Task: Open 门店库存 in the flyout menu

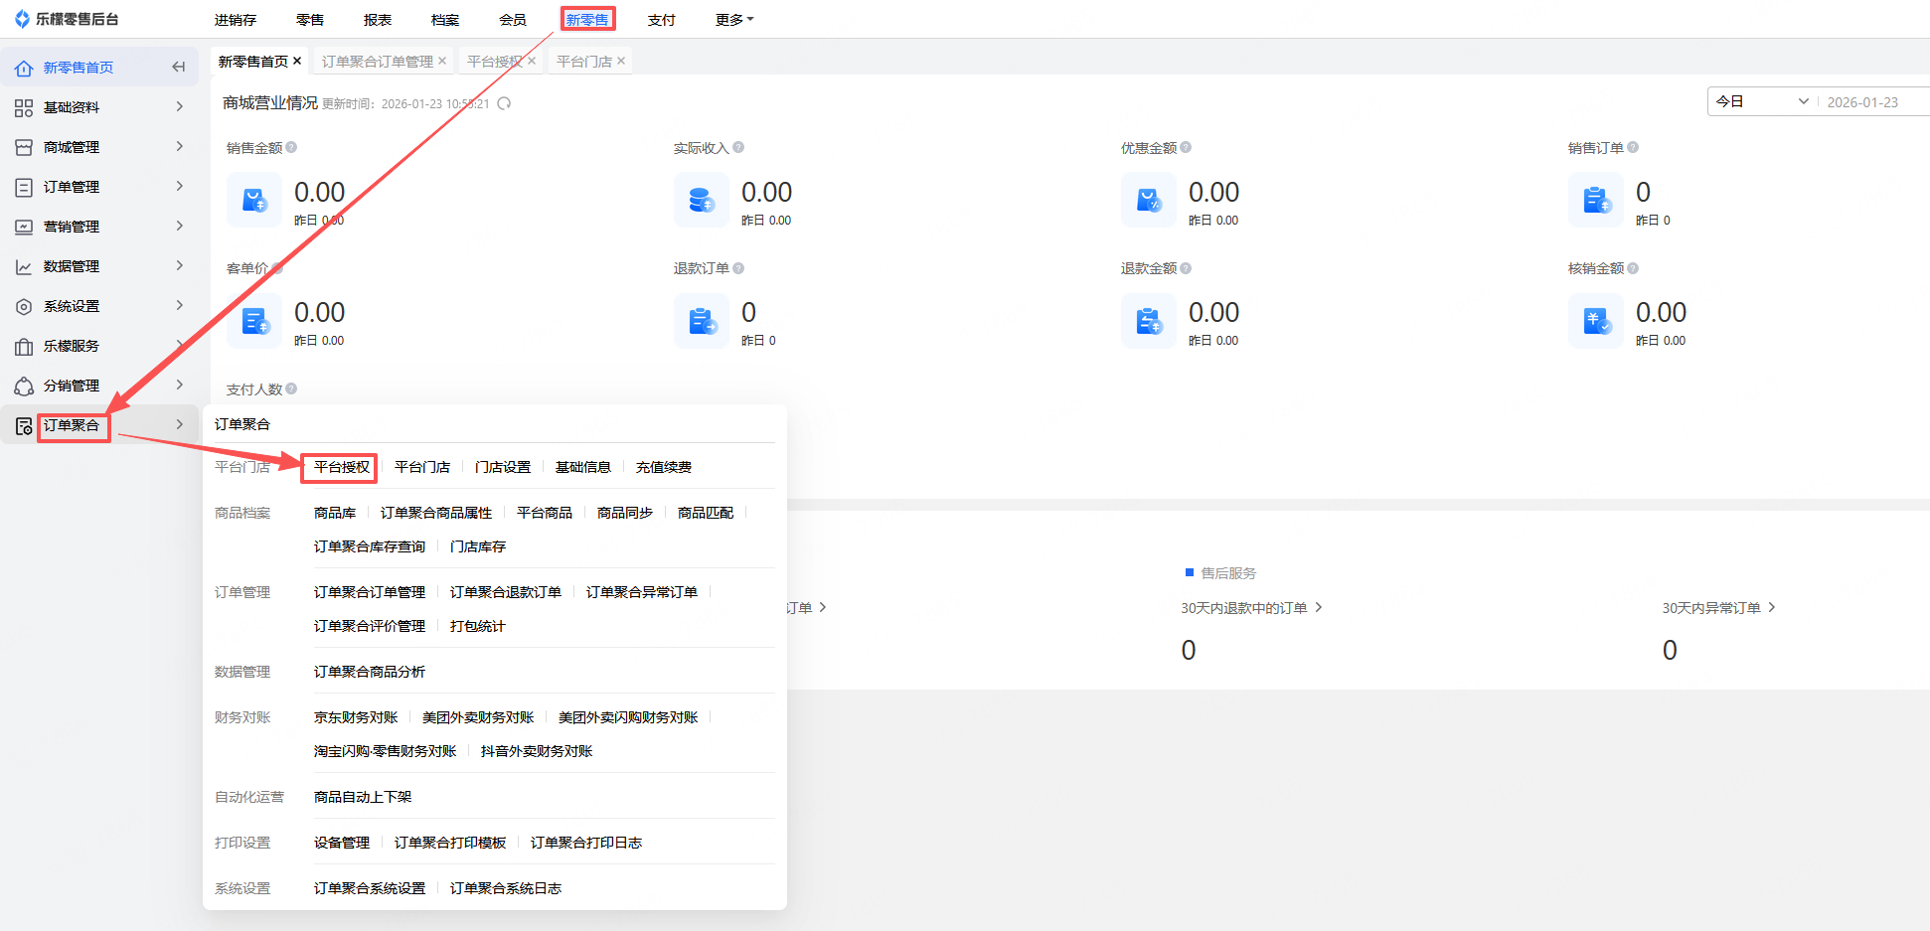Action: coord(478,546)
